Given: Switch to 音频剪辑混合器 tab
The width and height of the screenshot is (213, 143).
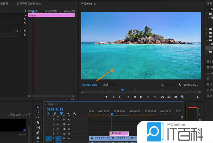Looking at the screenshot, I should (29, 4).
